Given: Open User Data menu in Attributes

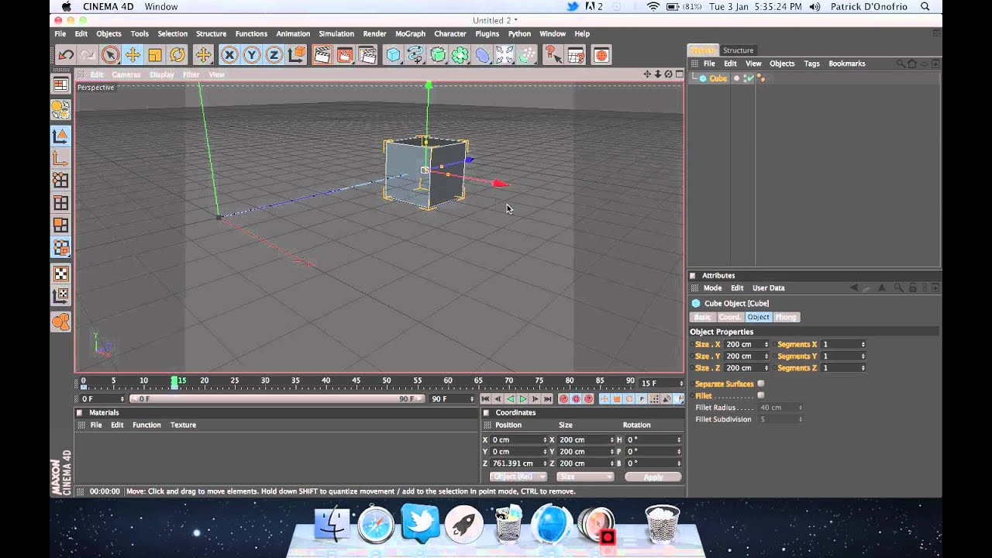Looking at the screenshot, I should click(769, 288).
